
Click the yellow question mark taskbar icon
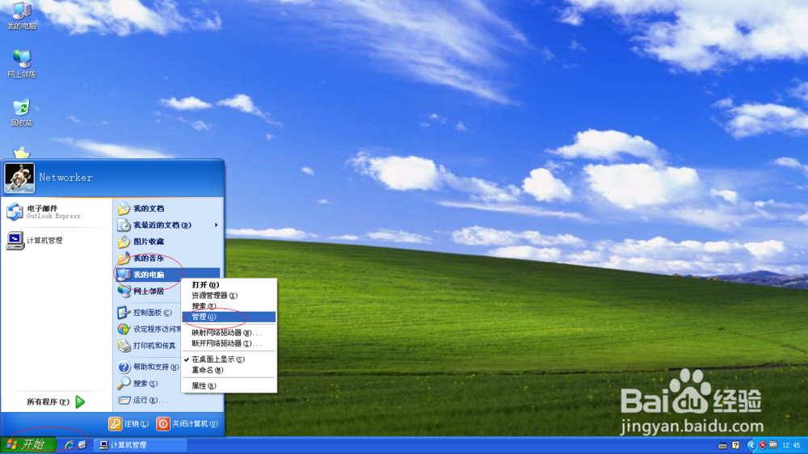(x=735, y=445)
